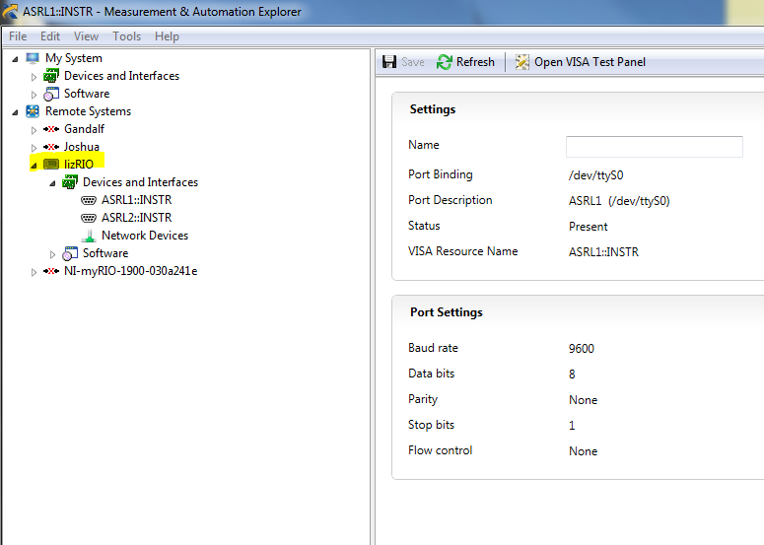
Task: Click Software icon under My System
Action: 51,94
